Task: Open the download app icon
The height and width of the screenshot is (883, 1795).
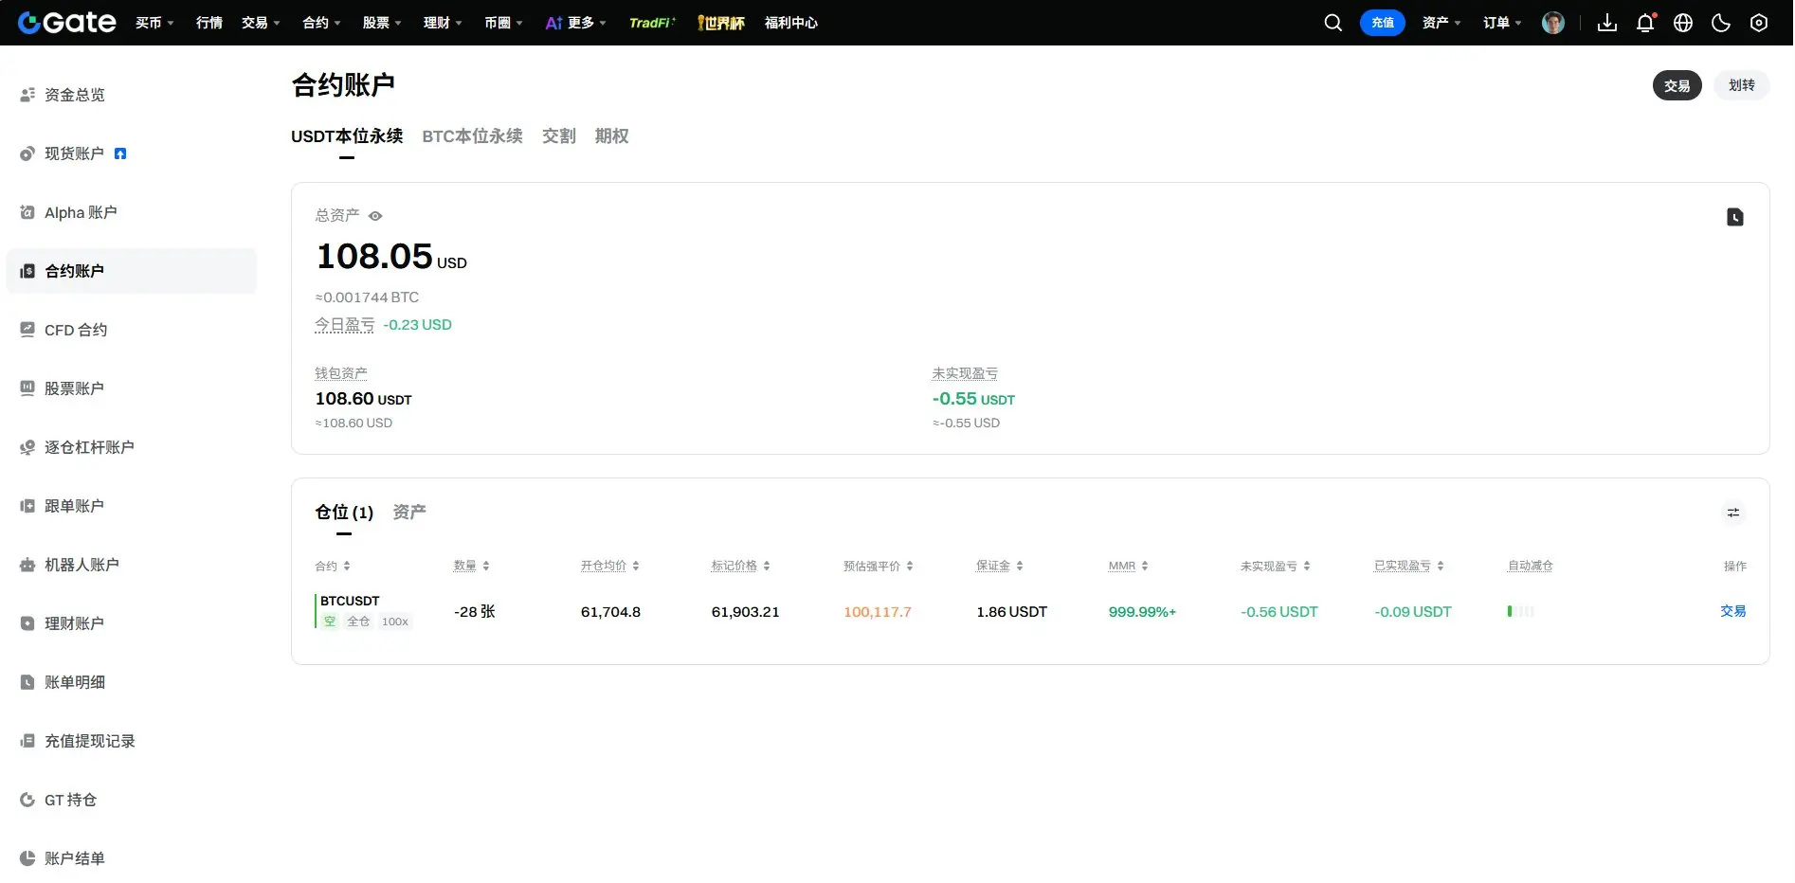Action: tap(1606, 23)
